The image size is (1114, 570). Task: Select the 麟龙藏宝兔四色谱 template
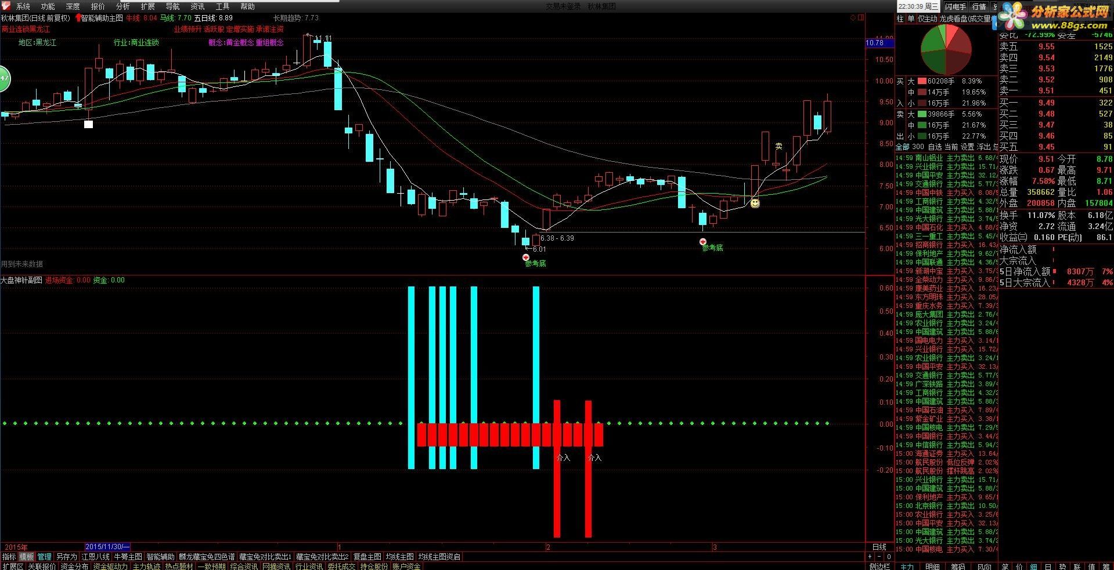[207, 557]
